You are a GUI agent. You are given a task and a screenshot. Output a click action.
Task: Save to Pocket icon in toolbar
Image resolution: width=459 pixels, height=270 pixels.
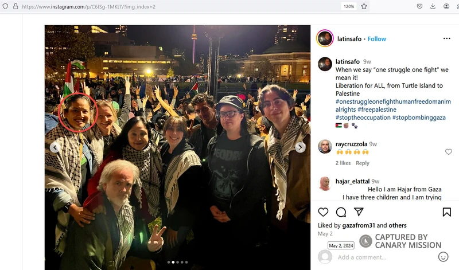[419, 6]
